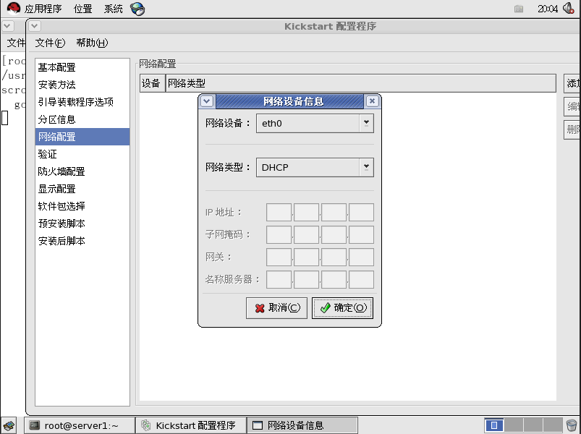The width and height of the screenshot is (581, 434).
Task: Open the network device eth0 dropdown
Action: pyautogui.click(x=315, y=123)
